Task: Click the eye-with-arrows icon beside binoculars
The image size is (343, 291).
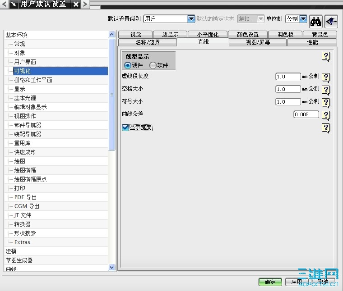Action: pyautogui.click(x=331, y=21)
